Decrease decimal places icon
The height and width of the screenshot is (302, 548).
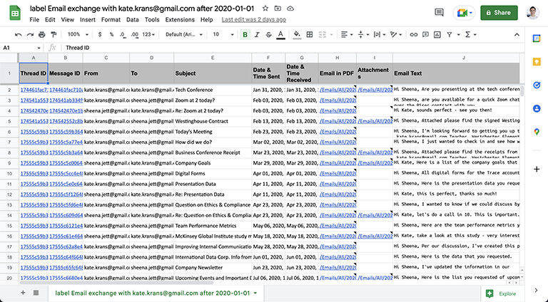122,34
